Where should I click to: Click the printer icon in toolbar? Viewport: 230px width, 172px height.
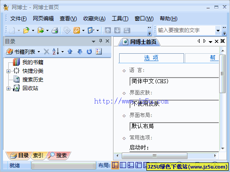click(55, 30)
